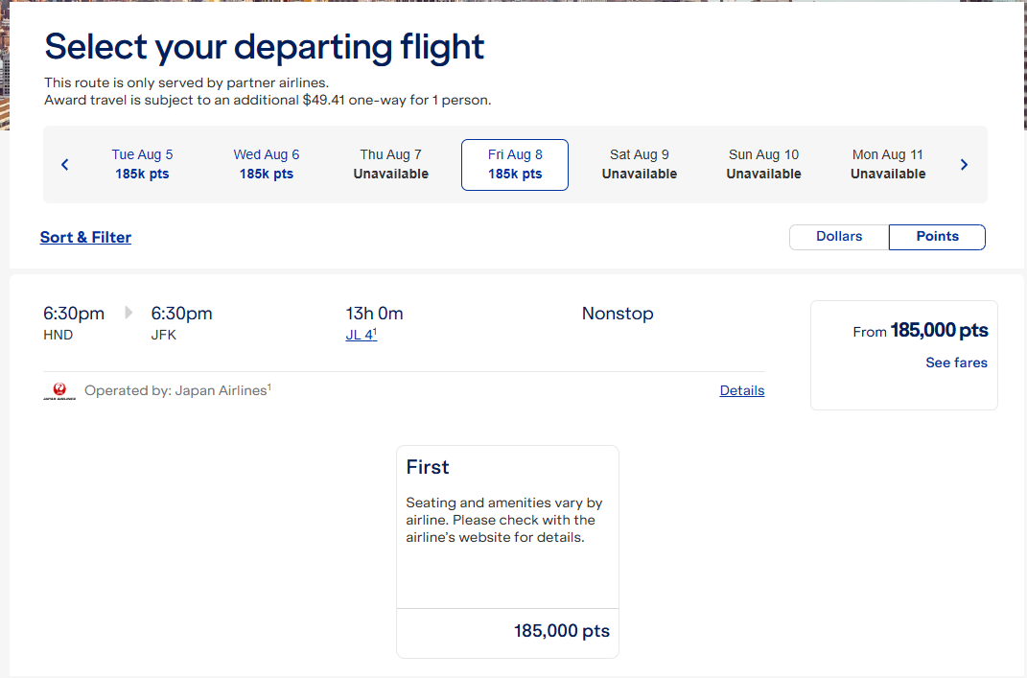Click the arrow between departure and arrival times
The image size is (1027, 678).
(128, 313)
